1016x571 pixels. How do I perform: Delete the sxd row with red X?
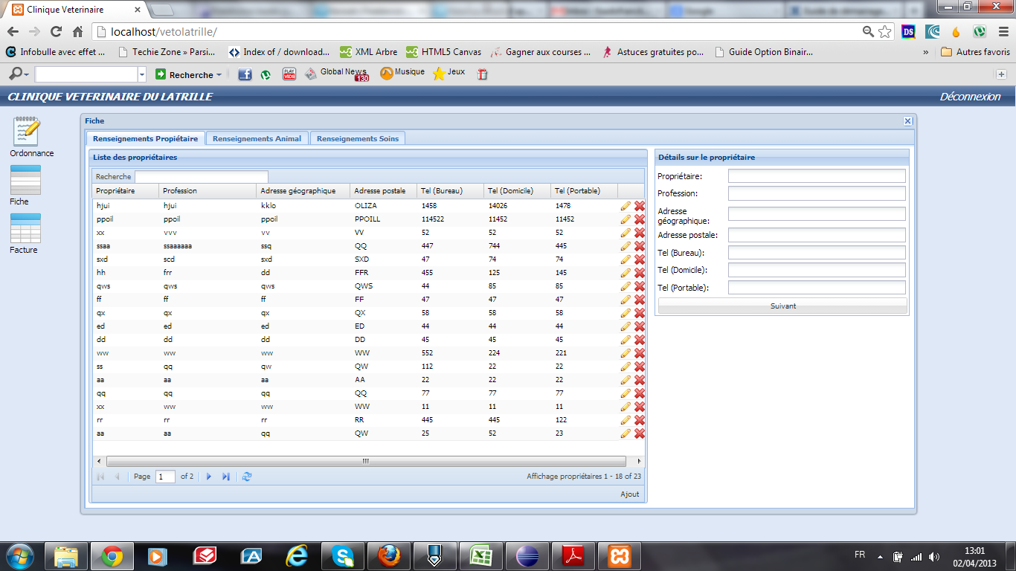click(639, 259)
